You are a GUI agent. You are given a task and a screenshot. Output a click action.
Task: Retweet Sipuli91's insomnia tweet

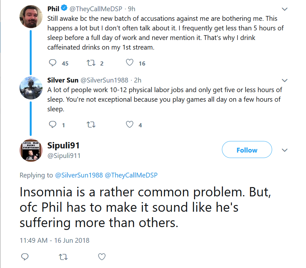coord(63,257)
